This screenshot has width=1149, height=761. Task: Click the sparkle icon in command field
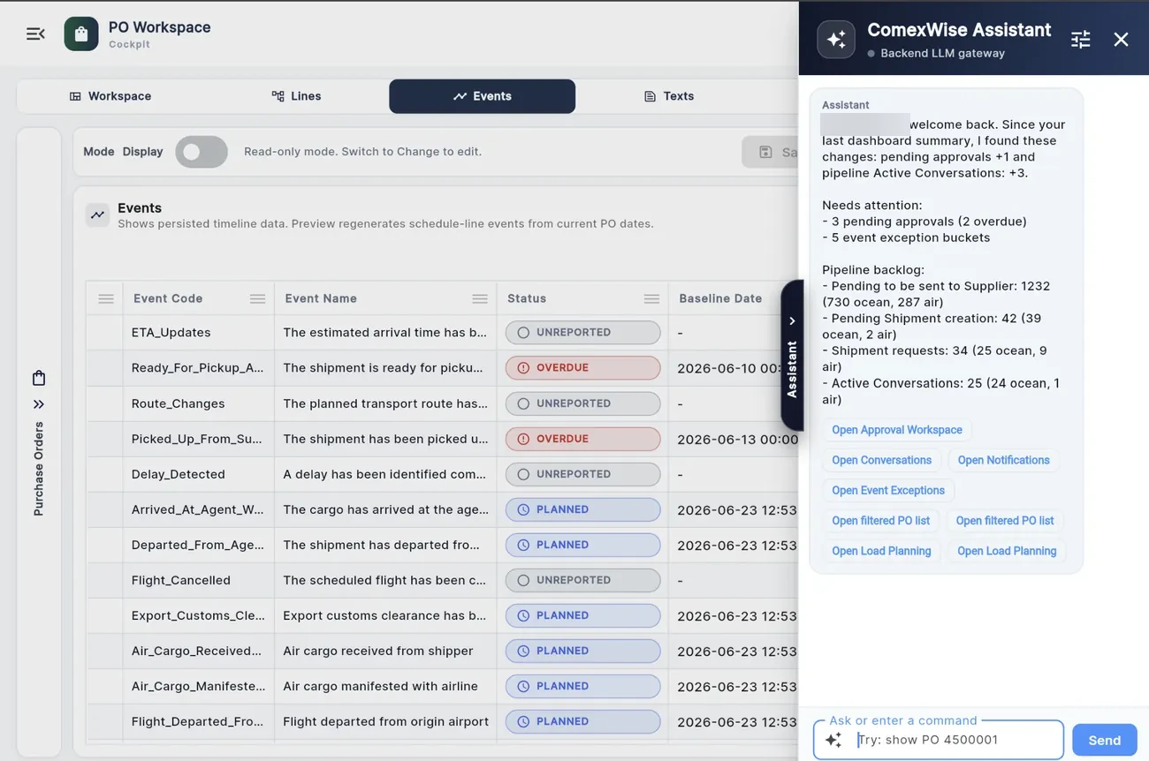pos(833,740)
